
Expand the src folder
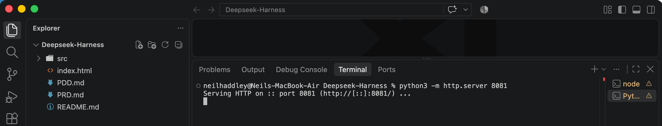point(39,59)
